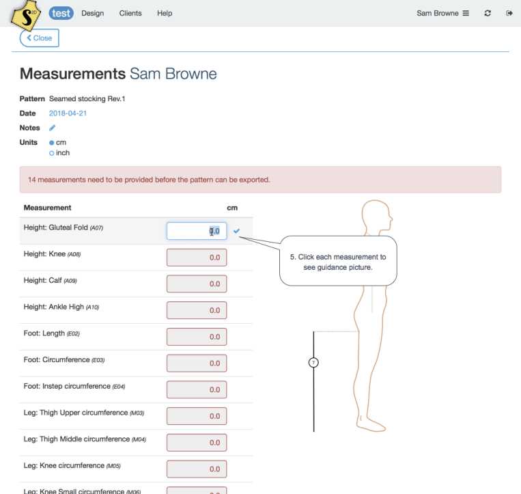Confirm Gluteal Fold value with checkmark icon
This screenshot has width=521, height=494.
point(236,231)
